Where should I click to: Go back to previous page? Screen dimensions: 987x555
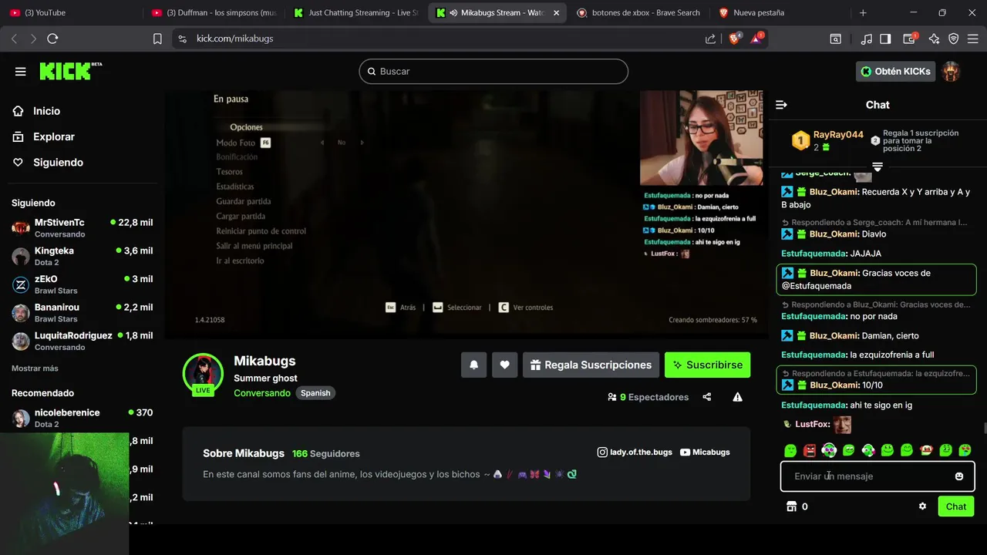[14, 39]
